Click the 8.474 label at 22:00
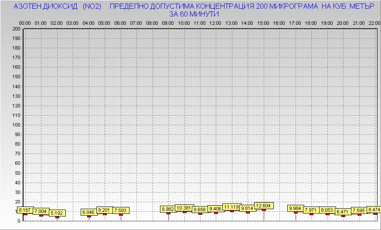The height and width of the screenshot is (230, 381). pos(374,210)
